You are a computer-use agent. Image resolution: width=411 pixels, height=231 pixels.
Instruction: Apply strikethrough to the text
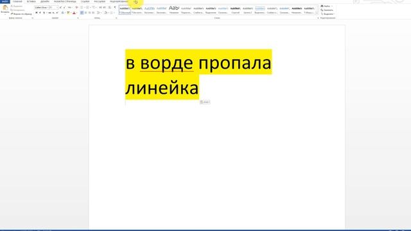[x=49, y=13]
